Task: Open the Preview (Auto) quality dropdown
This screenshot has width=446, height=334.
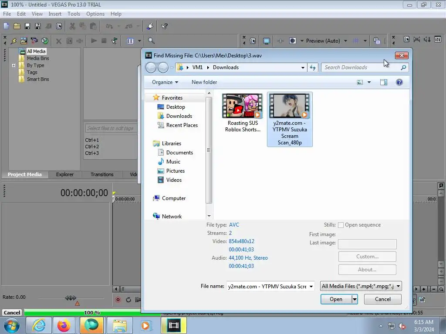Action: (x=345, y=41)
